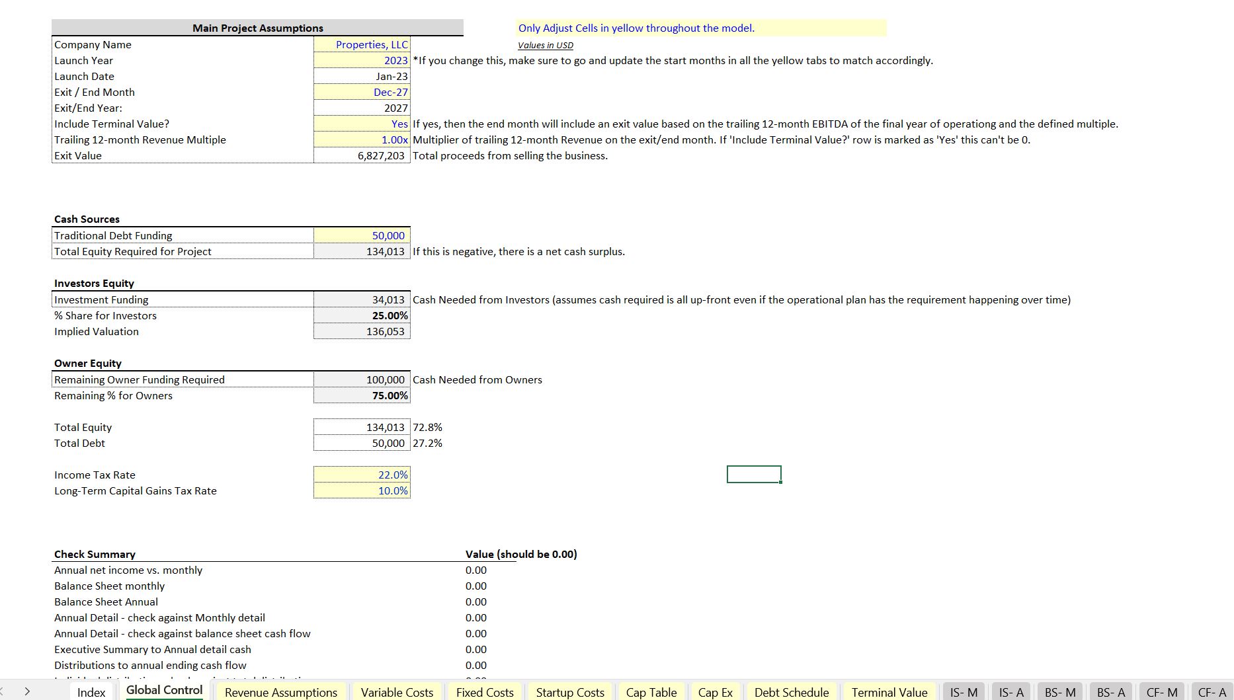Select the Fixed Costs tab
This screenshot has height=700, width=1234.
484,692
